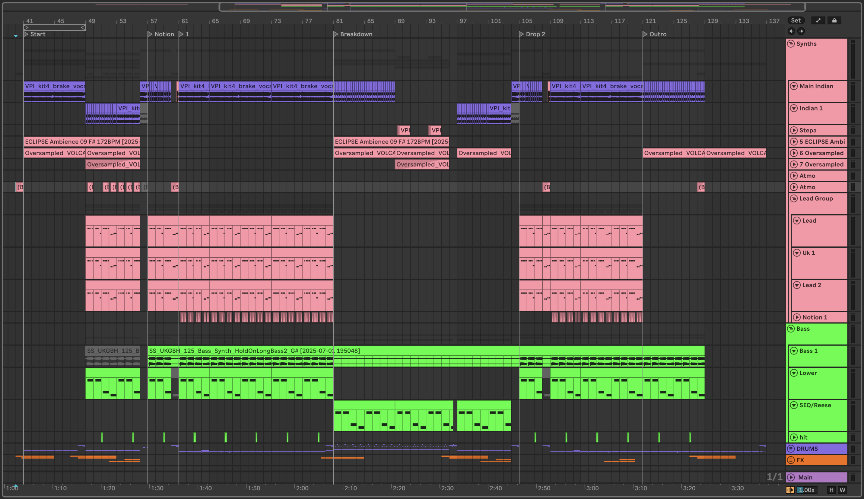
Task: Click the W optimize width button
Action: [842, 490]
